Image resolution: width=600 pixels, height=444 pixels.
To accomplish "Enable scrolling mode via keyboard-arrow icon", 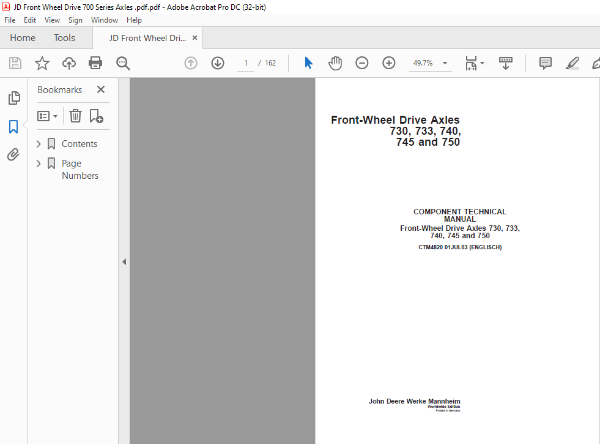I will coord(505,63).
